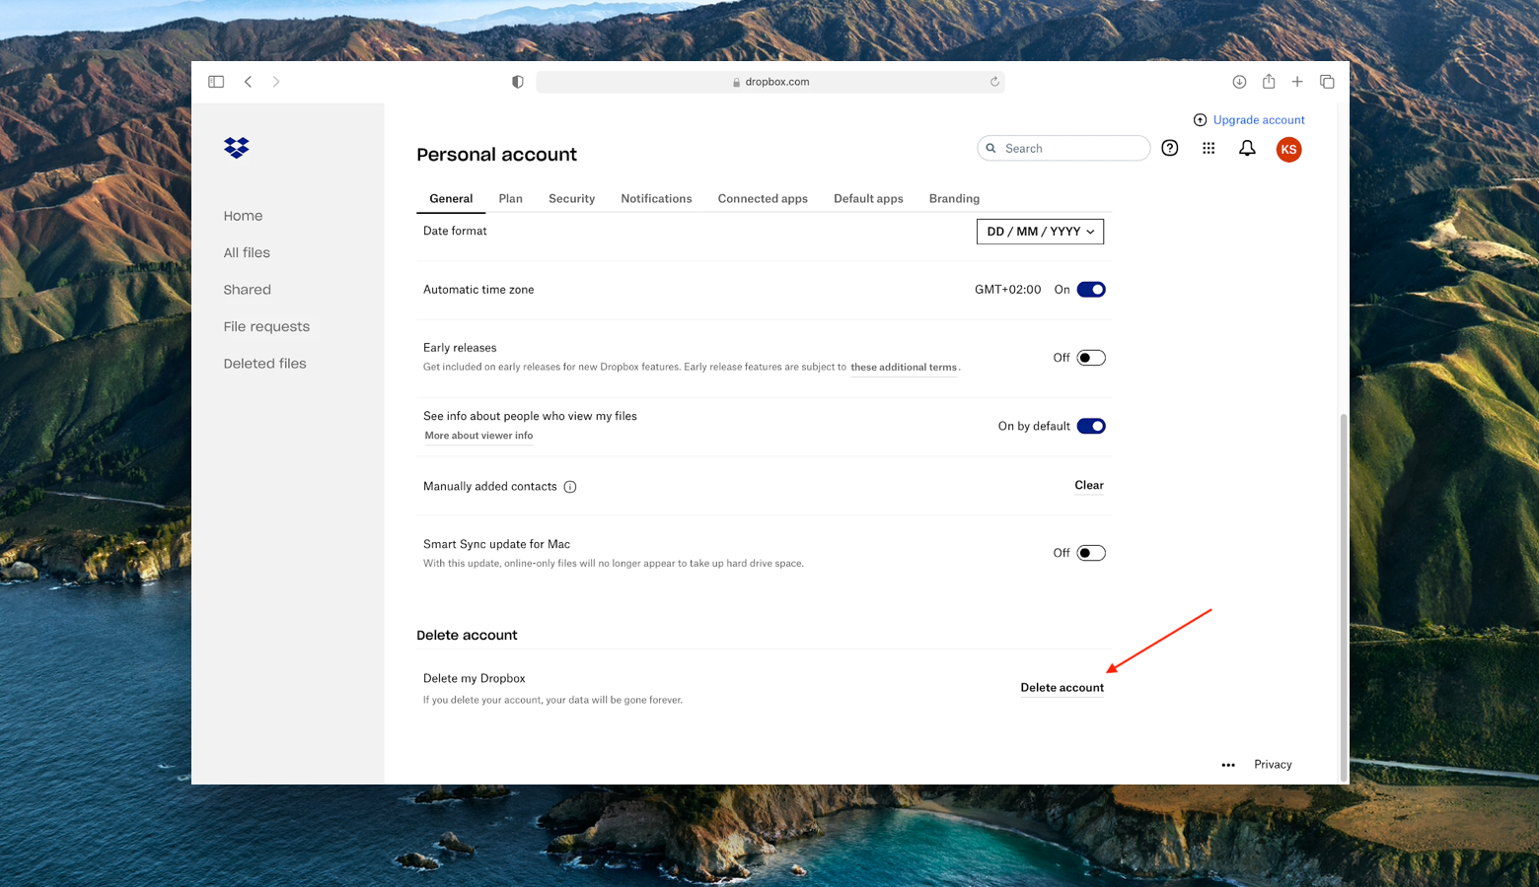Click the Personal account heading
The height and width of the screenshot is (887, 1539).
pos(496,155)
